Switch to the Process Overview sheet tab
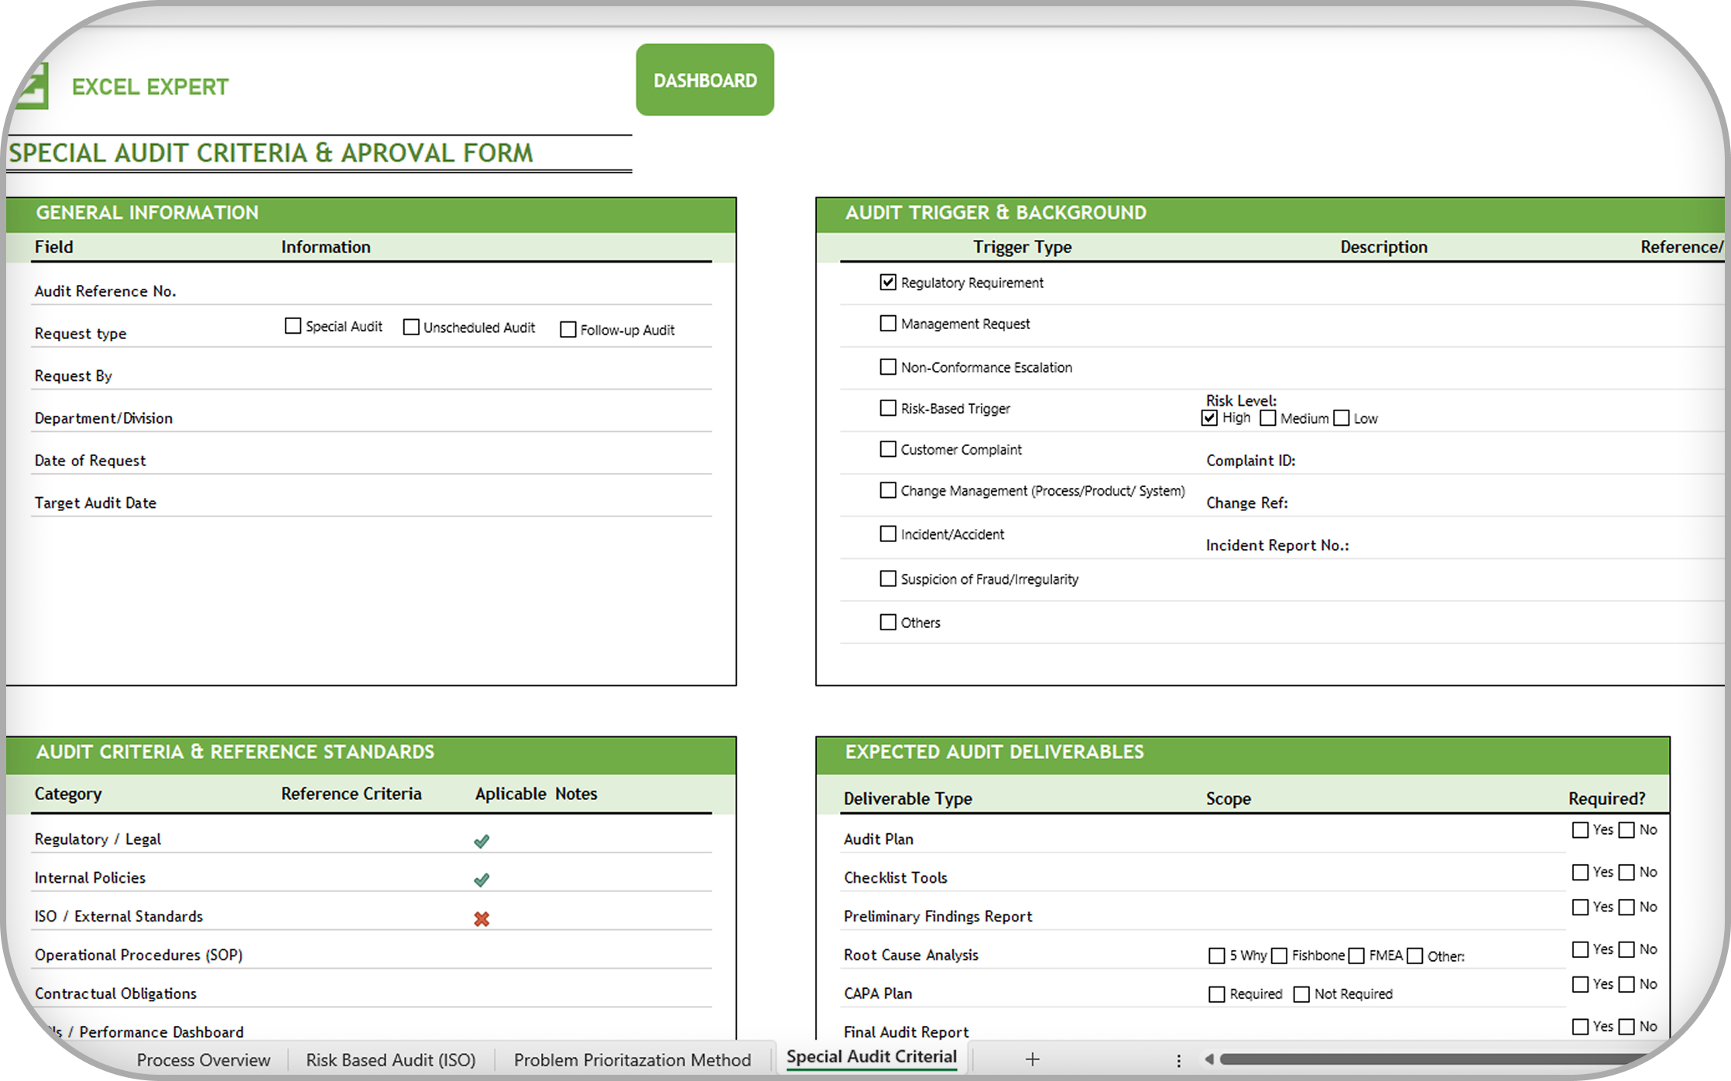1731x1081 pixels. [x=204, y=1059]
